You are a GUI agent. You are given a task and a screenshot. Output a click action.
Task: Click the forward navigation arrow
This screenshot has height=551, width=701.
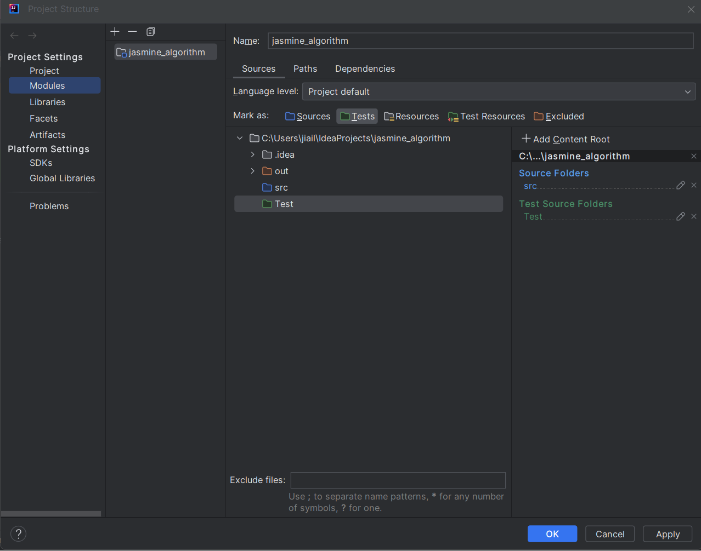32,36
